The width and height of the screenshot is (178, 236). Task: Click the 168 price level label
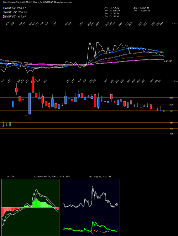(171, 129)
